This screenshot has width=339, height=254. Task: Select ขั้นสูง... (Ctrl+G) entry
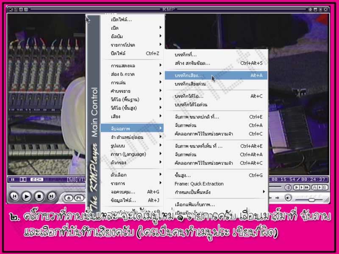click(x=216, y=175)
